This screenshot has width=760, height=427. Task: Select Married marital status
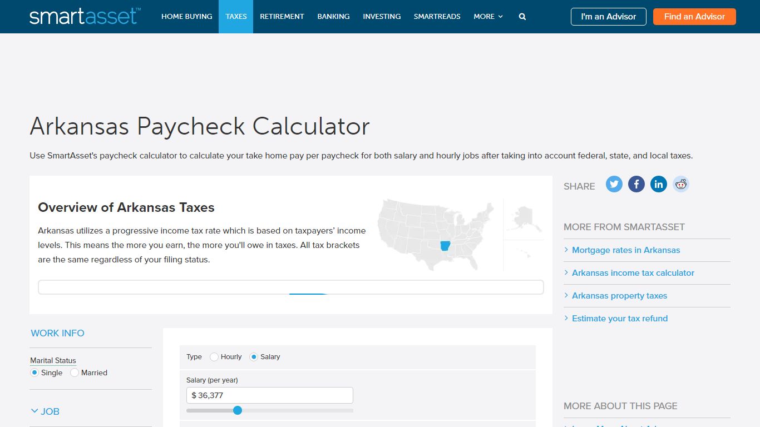tap(75, 373)
